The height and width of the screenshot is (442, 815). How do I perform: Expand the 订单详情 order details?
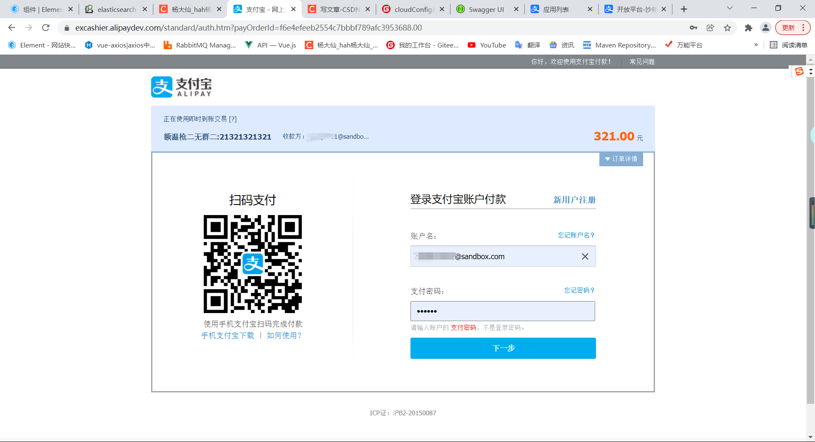[621, 159]
